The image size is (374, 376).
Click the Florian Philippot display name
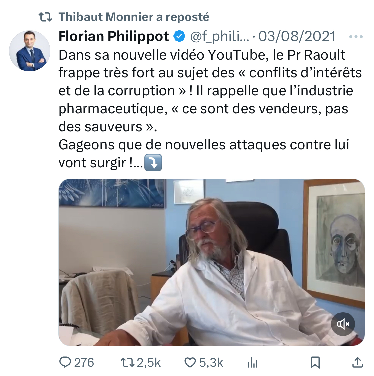114,36
